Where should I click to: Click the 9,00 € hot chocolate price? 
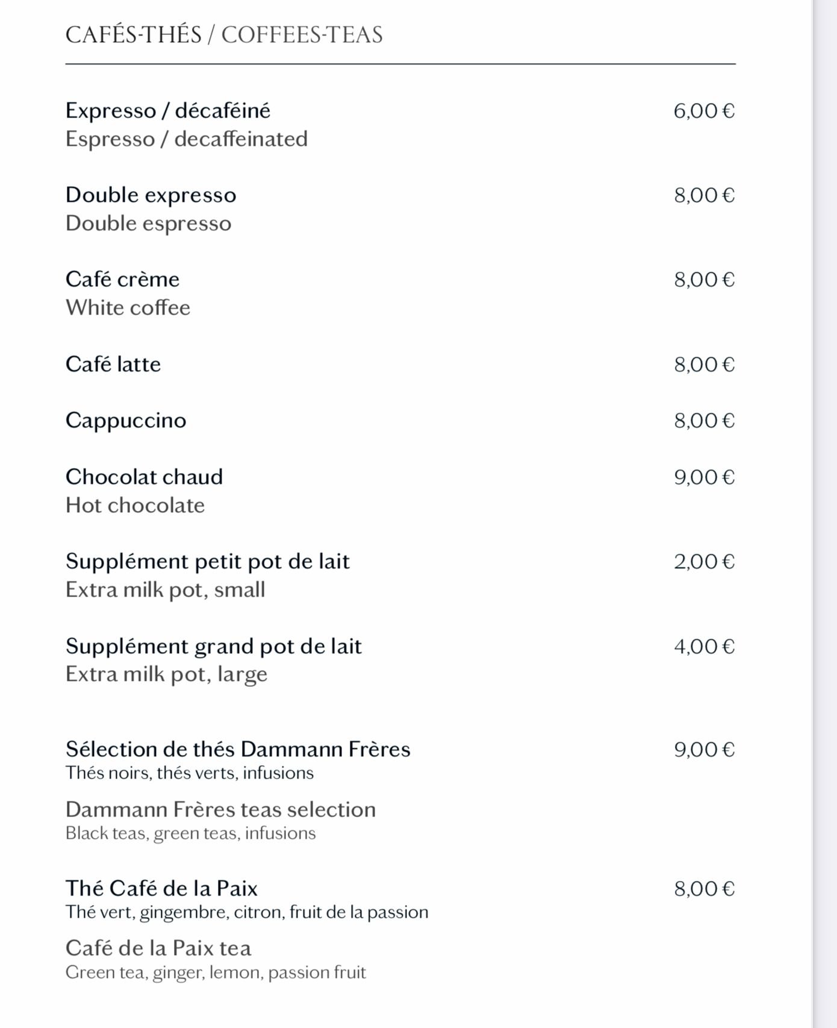pos(704,477)
